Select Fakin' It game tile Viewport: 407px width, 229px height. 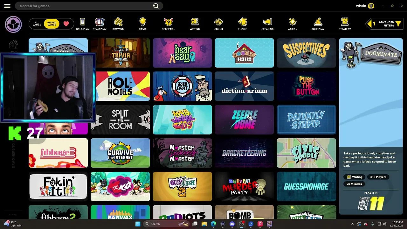(x=58, y=186)
